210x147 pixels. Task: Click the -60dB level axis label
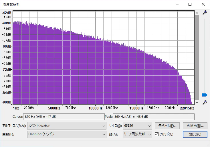point(7,46)
